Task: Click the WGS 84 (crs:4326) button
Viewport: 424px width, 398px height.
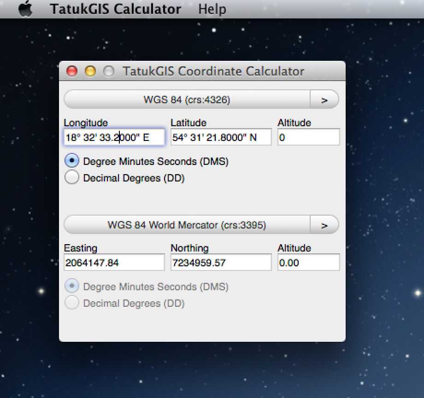Action: point(187,99)
